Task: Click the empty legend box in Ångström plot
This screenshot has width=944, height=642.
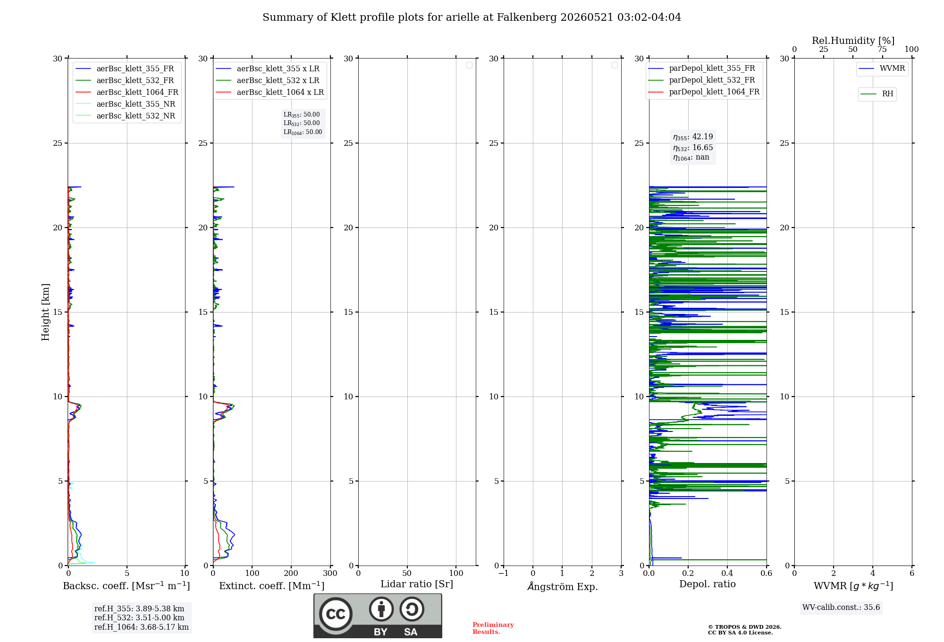Action: [x=615, y=65]
